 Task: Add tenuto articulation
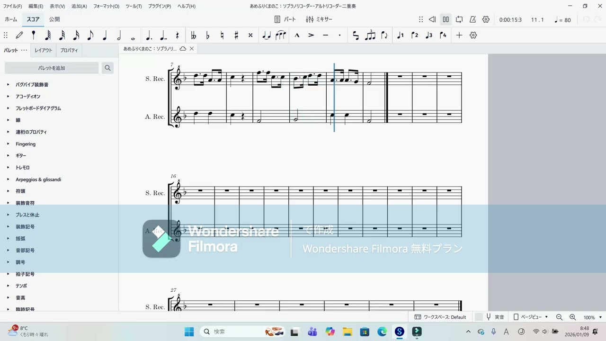[325, 35]
